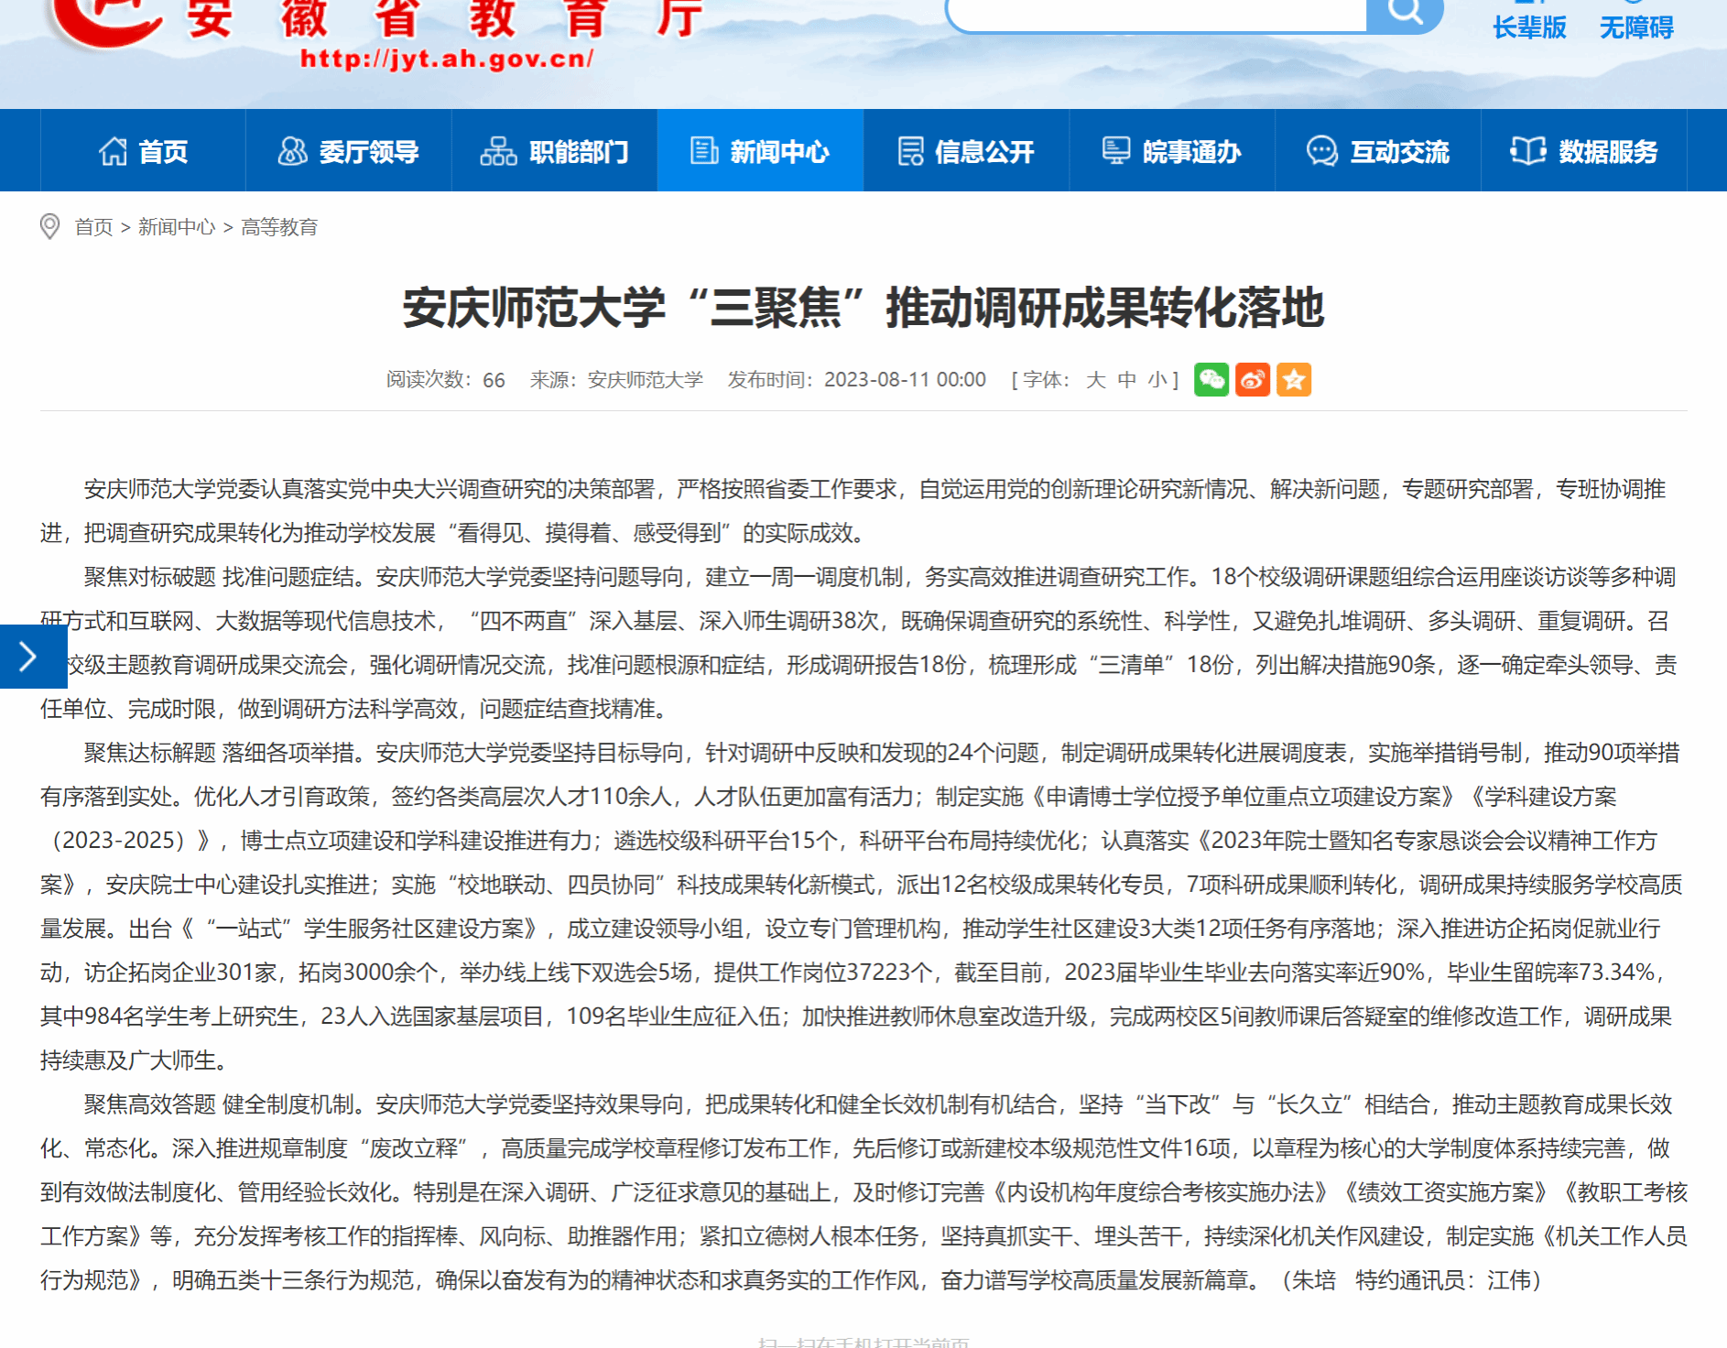Set font size to 小
This screenshot has width=1727, height=1348.
point(1157,380)
